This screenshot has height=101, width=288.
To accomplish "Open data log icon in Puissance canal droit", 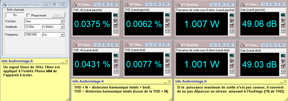I will 231,66.
